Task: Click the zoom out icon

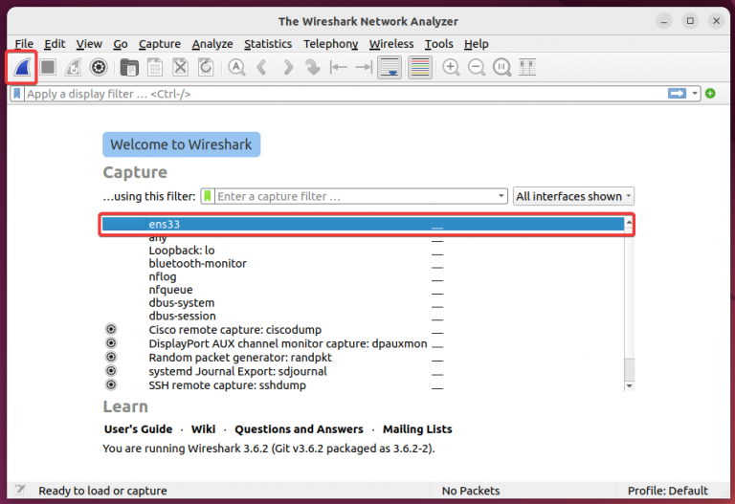Action: tap(476, 67)
